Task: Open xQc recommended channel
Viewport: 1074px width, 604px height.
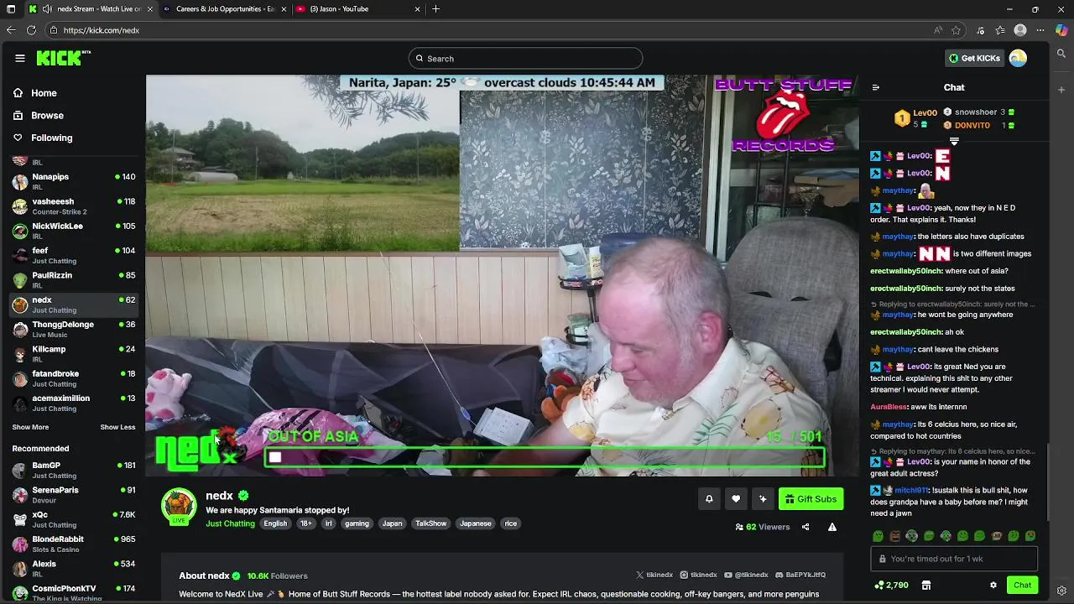Action: pyautogui.click(x=73, y=519)
